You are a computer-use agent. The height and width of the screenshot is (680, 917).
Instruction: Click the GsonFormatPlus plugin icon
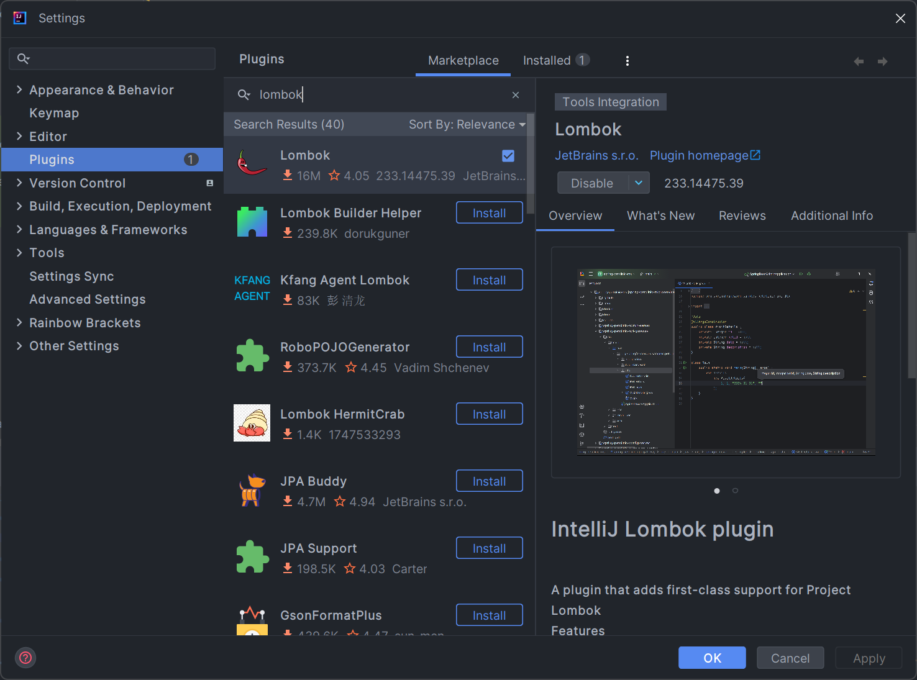click(x=252, y=620)
